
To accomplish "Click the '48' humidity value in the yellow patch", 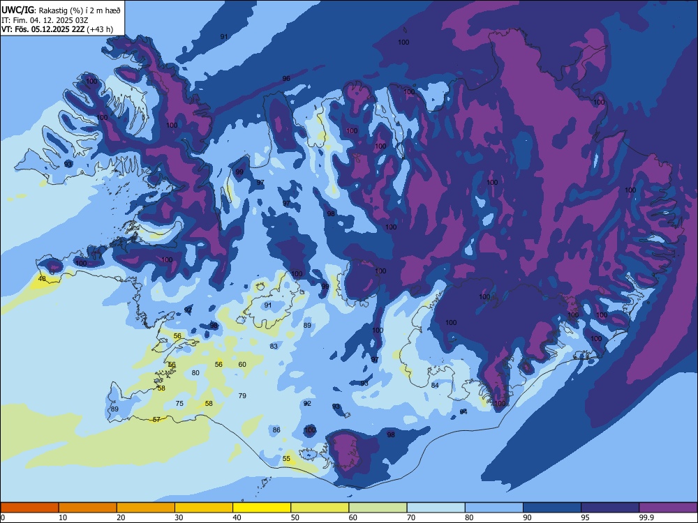I will pos(42,279).
